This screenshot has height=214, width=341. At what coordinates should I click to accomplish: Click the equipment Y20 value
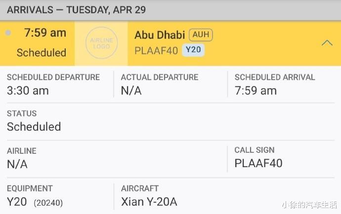tap(17, 202)
